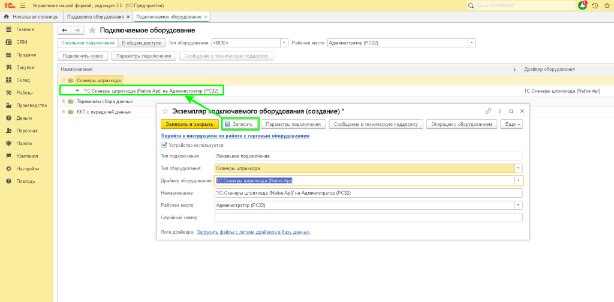This screenshot has width=614, height=302.
Task: Click Записать и закрыть button
Action: 189,124
